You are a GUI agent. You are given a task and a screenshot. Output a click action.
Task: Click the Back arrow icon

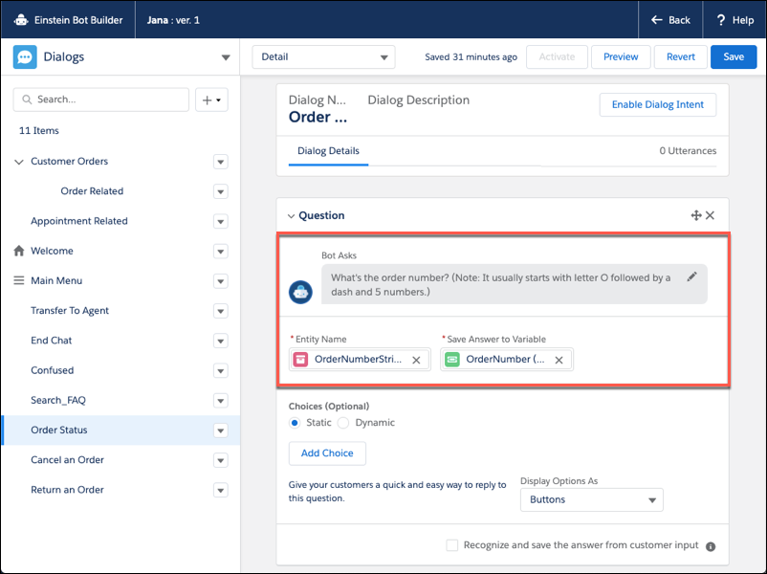[x=656, y=20]
